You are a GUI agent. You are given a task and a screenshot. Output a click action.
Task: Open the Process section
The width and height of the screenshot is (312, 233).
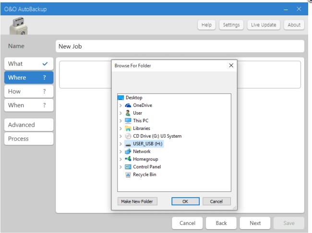[29, 139]
